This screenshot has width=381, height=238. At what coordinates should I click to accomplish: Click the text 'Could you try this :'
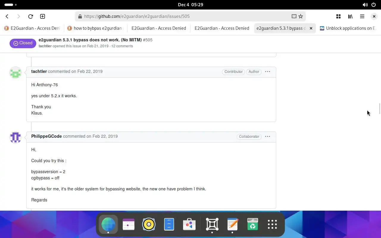[x=49, y=161]
